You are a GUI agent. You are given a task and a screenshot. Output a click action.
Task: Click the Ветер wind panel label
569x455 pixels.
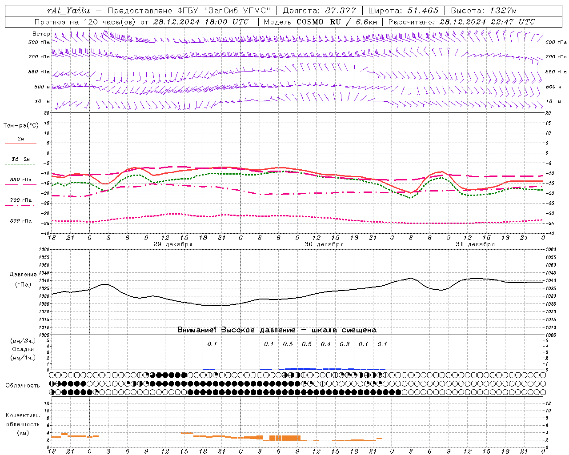(41, 34)
